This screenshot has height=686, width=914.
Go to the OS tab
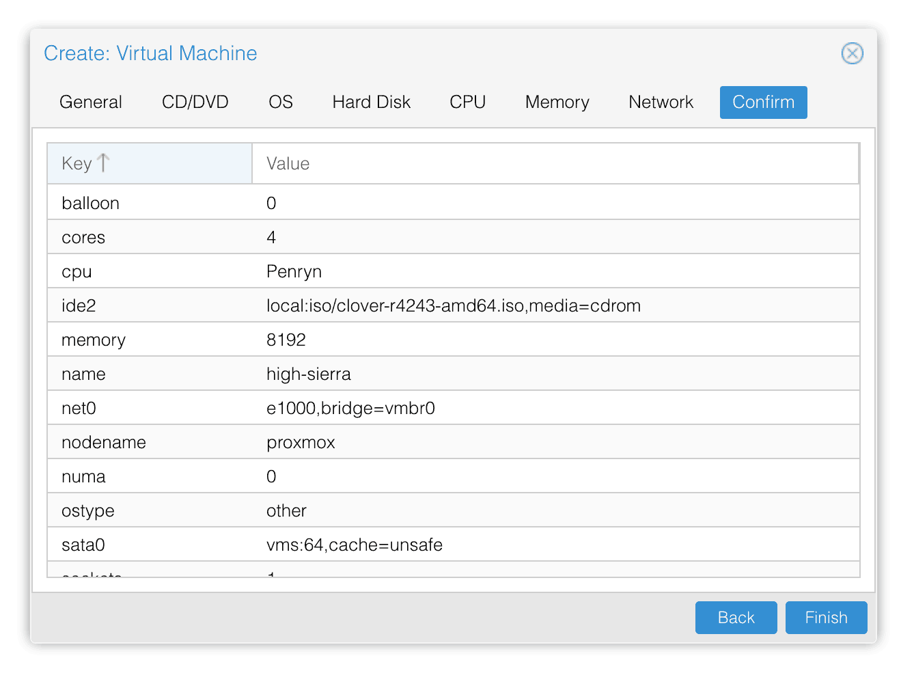pos(281,102)
